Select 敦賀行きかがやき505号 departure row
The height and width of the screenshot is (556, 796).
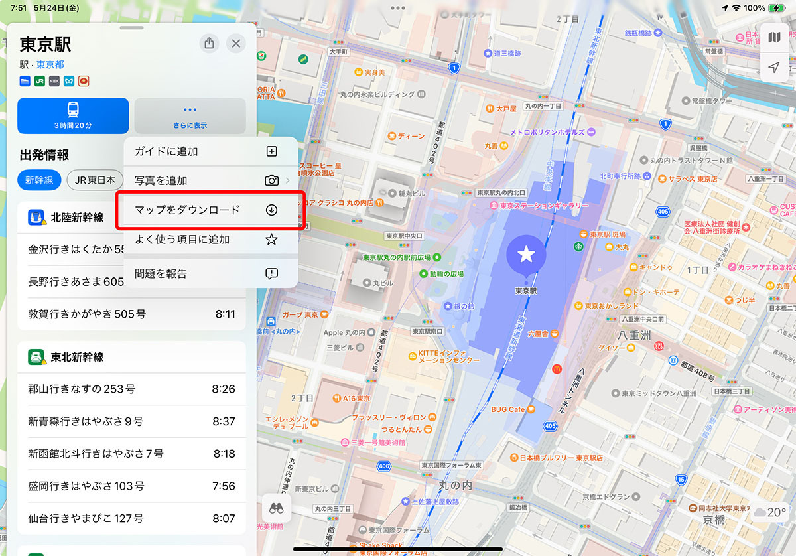coord(131,314)
